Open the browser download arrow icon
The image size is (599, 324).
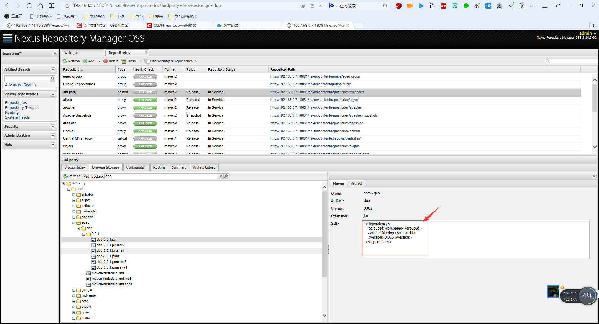pyautogui.click(x=511, y=6)
